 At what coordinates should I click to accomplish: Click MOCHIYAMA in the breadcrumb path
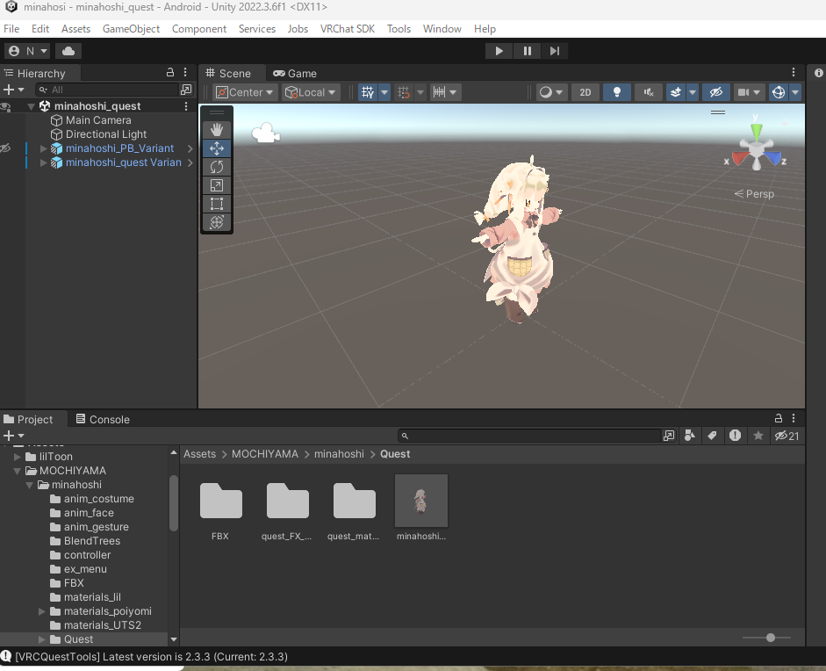click(x=265, y=454)
